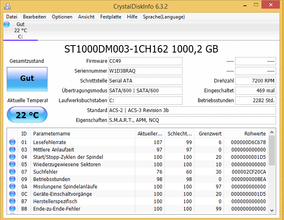Click the Firmware field CC49
Image resolution: width=284 pixels, height=220 pixels.
tap(145, 61)
